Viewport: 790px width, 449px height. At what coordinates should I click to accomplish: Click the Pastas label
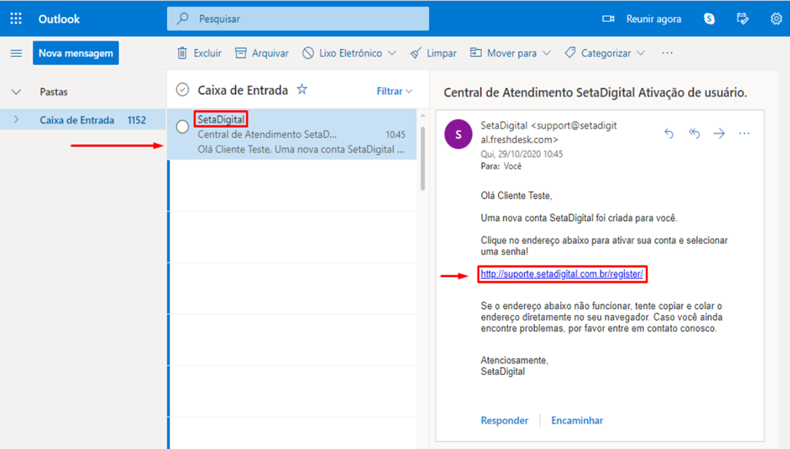54,92
